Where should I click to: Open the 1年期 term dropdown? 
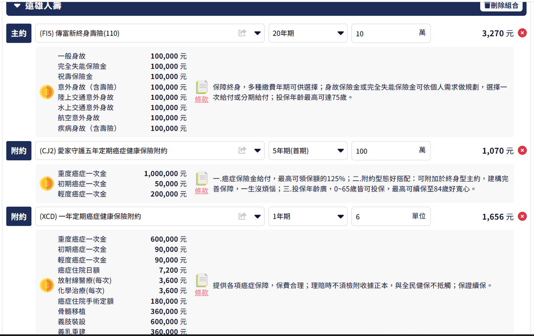(308, 216)
